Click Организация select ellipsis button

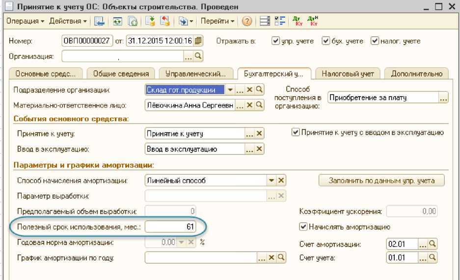[x=188, y=56]
